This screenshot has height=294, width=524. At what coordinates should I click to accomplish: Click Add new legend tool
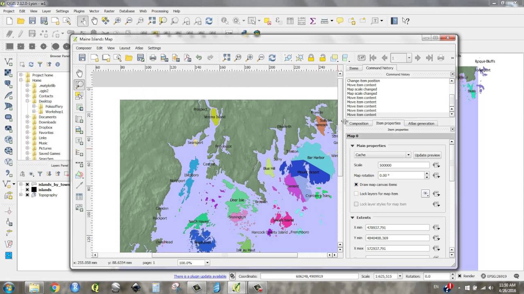pyautogui.click(x=79, y=152)
